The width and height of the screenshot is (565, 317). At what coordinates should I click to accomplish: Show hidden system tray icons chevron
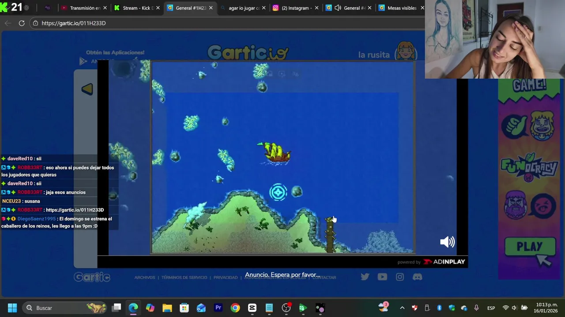402,308
